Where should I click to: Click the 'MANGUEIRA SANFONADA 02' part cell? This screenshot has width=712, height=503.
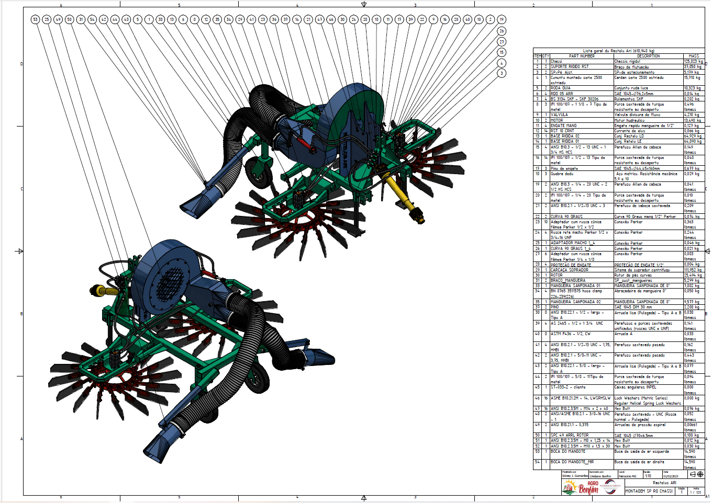pyautogui.click(x=582, y=302)
